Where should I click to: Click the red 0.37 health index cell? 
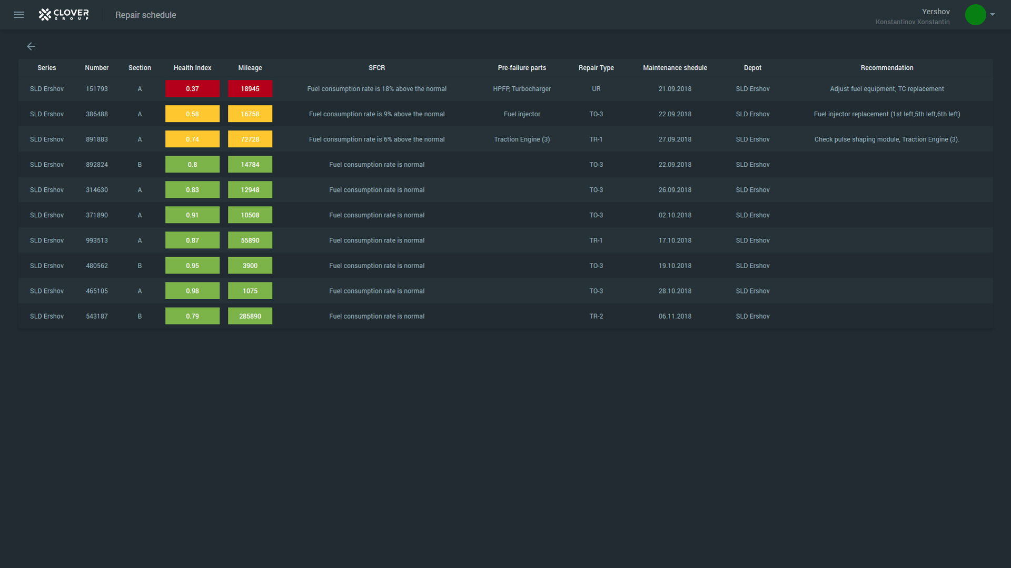192,88
